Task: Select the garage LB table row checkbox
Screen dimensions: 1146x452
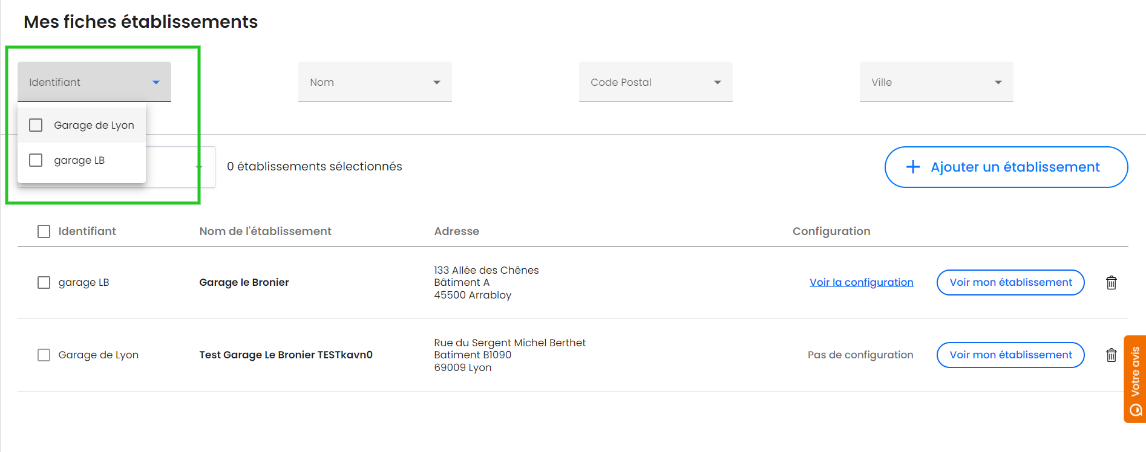Action: (44, 282)
